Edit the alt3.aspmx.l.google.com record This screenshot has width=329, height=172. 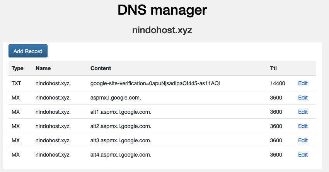point(303,140)
